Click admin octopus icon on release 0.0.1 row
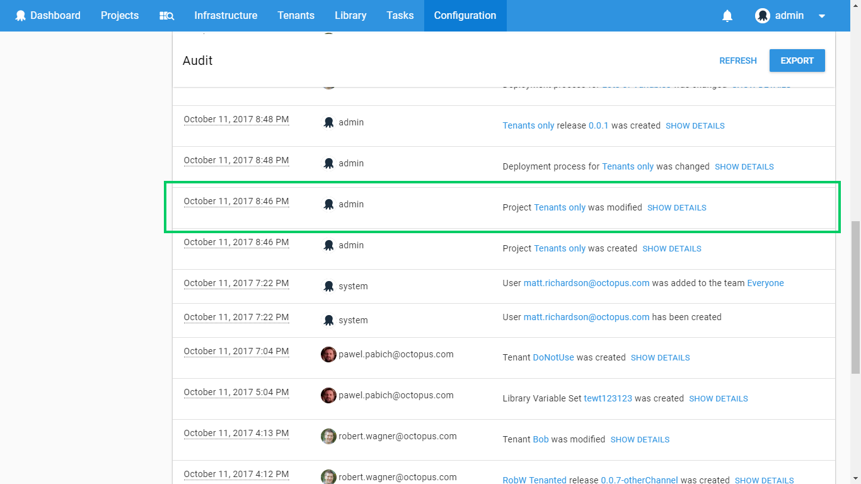This screenshot has height=484, width=861. click(x=328, y=122)
